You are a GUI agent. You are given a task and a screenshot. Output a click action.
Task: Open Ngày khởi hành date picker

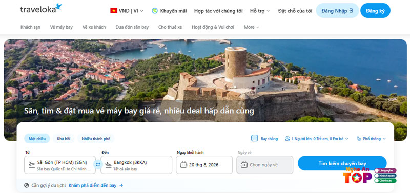(x=204, y=165)
